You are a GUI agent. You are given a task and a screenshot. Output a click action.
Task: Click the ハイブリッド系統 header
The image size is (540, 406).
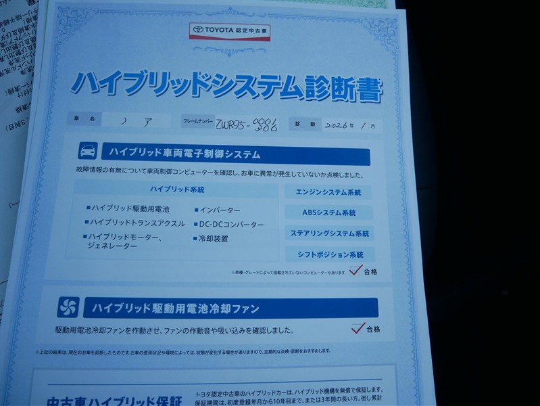click(177, 190)
